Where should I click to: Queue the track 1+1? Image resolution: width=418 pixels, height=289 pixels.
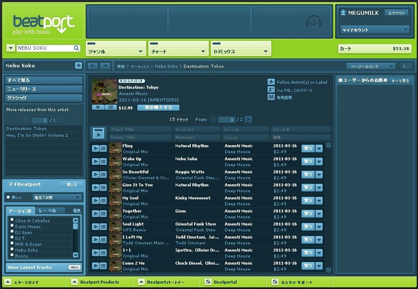[103, 253]
